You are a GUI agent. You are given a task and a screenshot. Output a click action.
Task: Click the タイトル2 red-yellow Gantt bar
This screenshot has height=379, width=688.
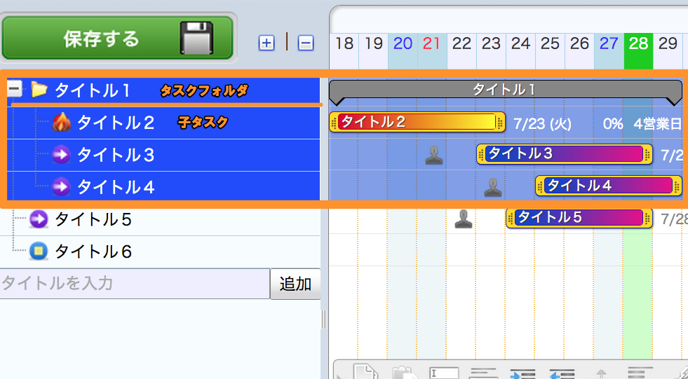click(x=417, y=122)
